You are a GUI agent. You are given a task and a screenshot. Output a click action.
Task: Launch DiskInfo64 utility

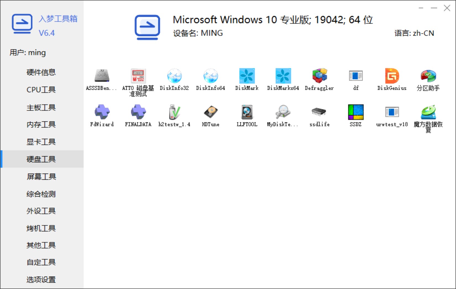point(210,76)
